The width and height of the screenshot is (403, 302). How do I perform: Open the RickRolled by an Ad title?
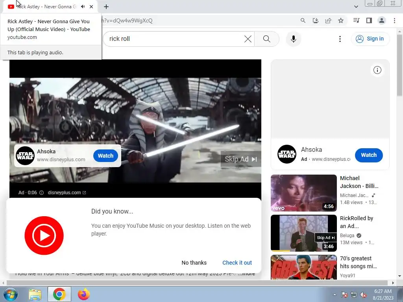[357, 222]
